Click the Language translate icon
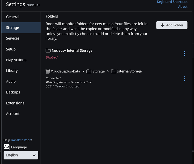The height and width of the screenshot is (164, 194). click(7, 147)
